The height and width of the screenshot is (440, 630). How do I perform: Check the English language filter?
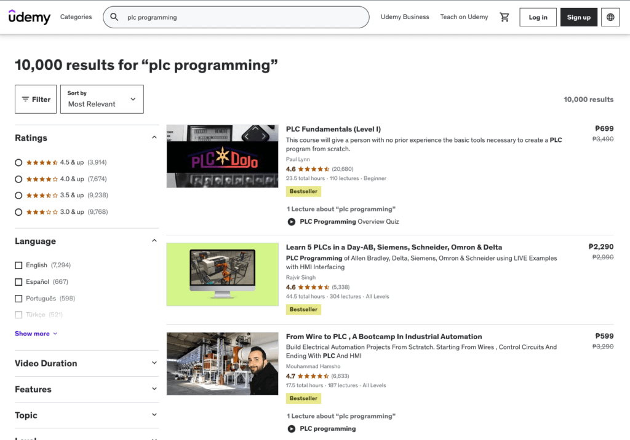click(x=17, y=265)
